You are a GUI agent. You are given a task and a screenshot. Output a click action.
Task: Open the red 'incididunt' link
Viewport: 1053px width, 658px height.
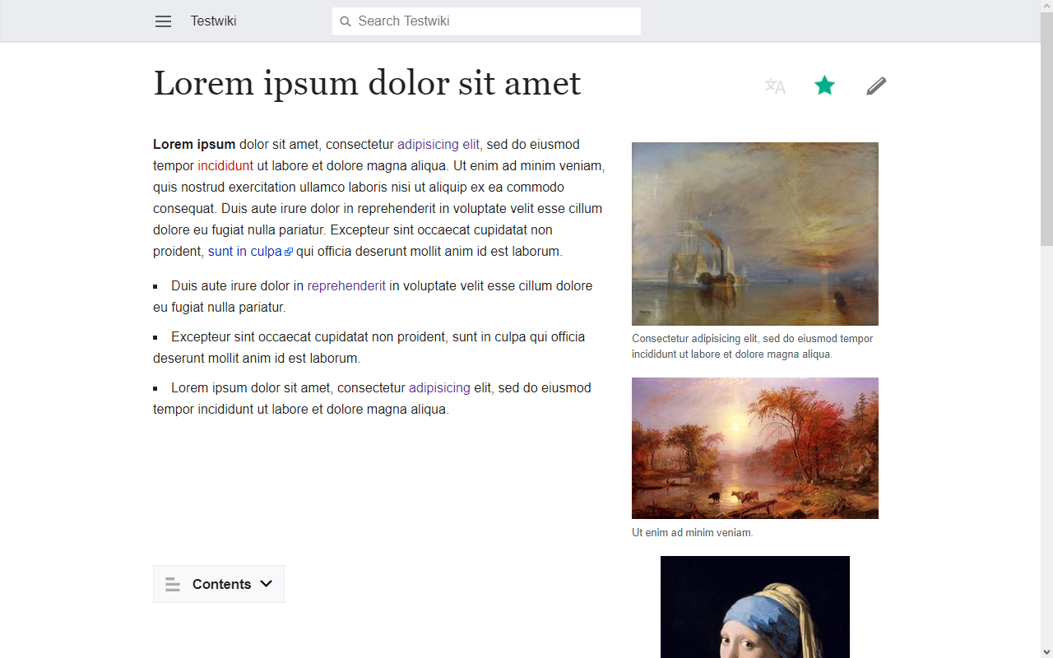[225, 166]
